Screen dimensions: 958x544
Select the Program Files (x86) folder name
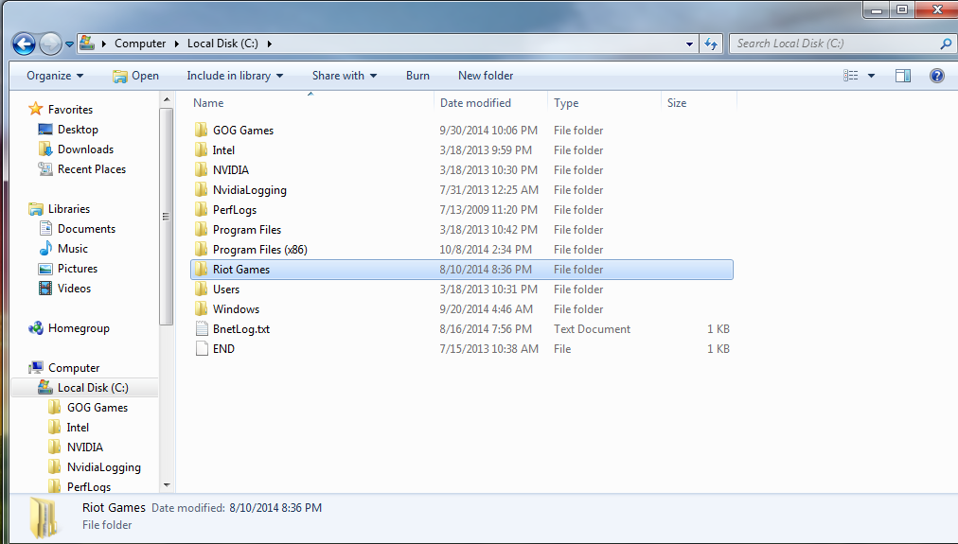click(259, 250)
